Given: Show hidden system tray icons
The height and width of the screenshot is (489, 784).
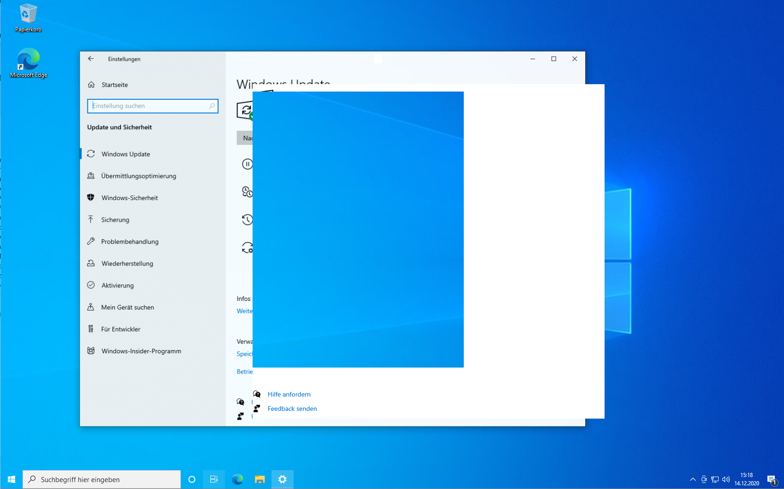Looking at the screenshot, I should pyautogui.click(x=693, y=479).
